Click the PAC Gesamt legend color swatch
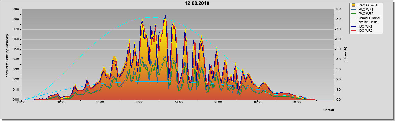Screen dimensions: 395x121 354,5
